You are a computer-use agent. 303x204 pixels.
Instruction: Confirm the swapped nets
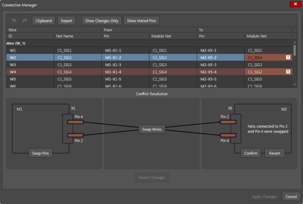(x=251, y=153)
